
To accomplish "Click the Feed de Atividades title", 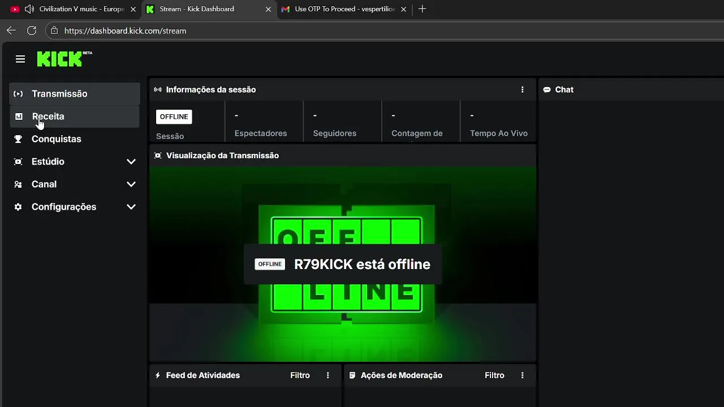I will click(203, 375).
